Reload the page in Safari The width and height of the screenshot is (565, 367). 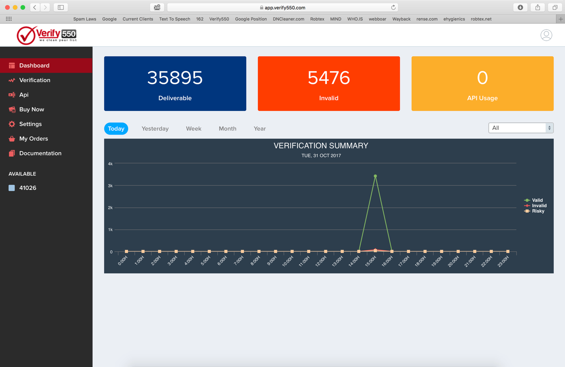point(393,7)
